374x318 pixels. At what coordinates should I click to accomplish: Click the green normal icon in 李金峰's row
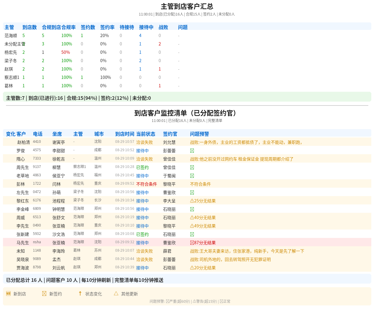point(192,209)
